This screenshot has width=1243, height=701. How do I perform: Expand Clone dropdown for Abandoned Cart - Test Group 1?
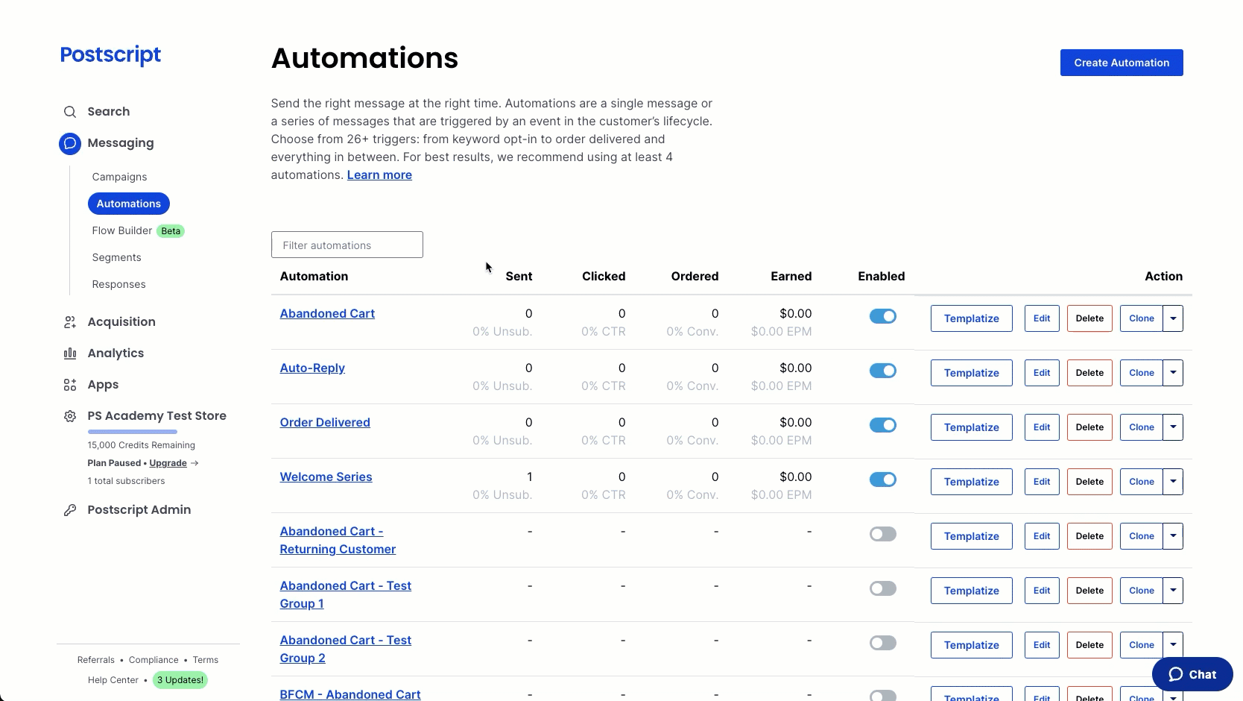[x=1173, y=591]
